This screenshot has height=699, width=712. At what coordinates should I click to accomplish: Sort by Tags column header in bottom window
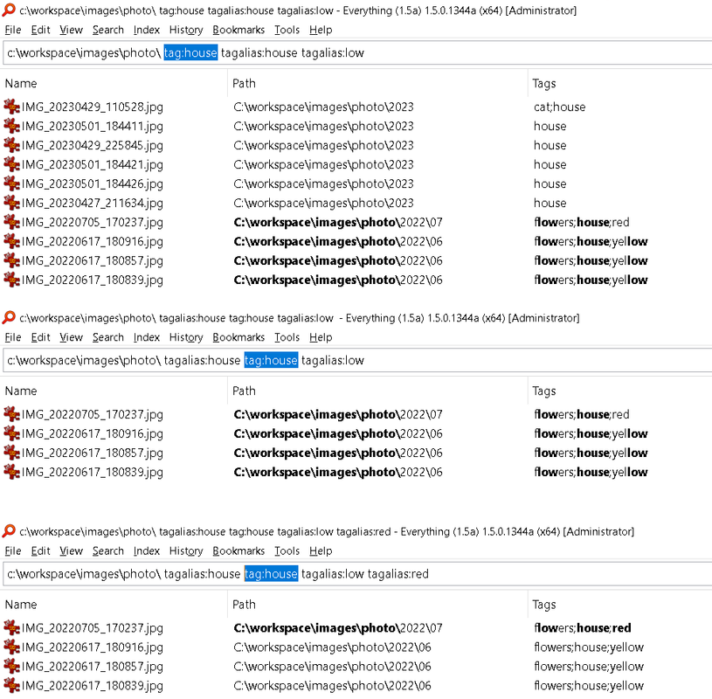pyautogui.click(x=620, y=605)
